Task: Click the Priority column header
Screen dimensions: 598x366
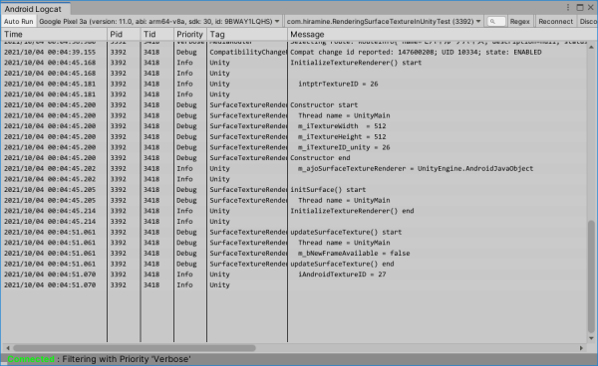Action: [x=190, y=34]
